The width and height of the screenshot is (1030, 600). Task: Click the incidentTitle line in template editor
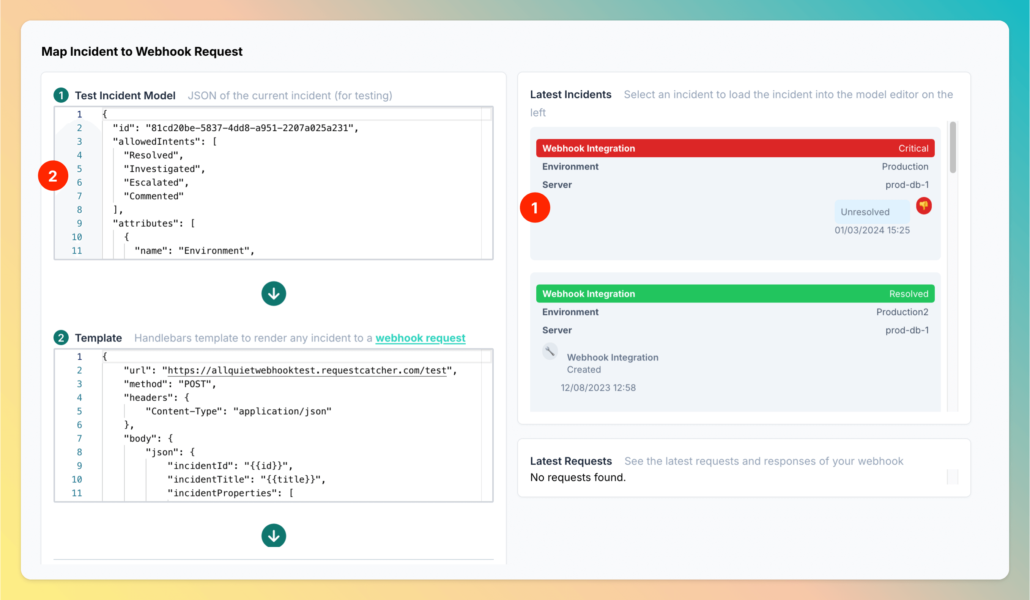click(246, 479)
